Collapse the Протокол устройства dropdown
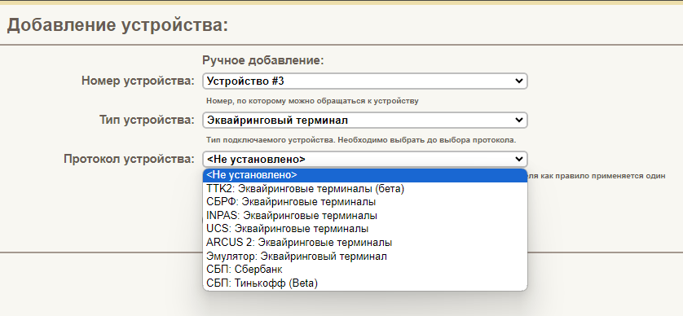The width and height of the screenshot is (683, 316). pos(365,160)
